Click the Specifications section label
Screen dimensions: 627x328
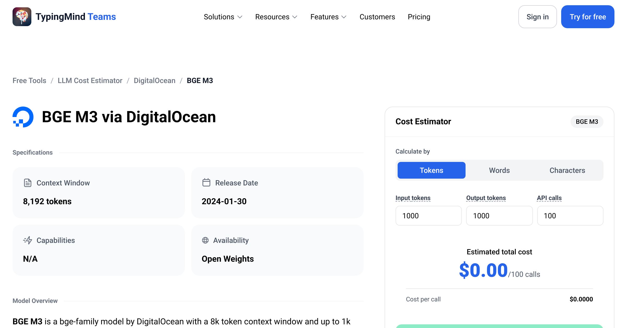pos(33,153)
